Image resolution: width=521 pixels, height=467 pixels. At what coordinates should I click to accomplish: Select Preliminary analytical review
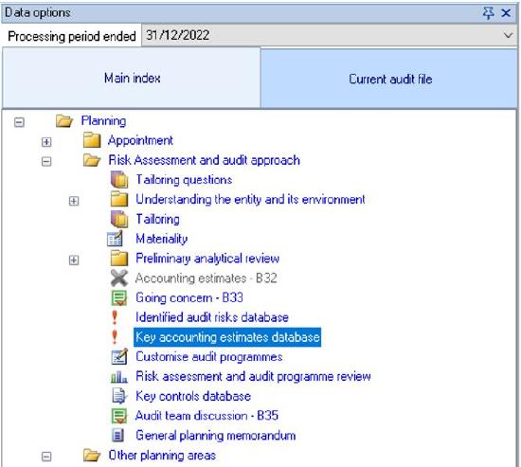pos(207,259)
